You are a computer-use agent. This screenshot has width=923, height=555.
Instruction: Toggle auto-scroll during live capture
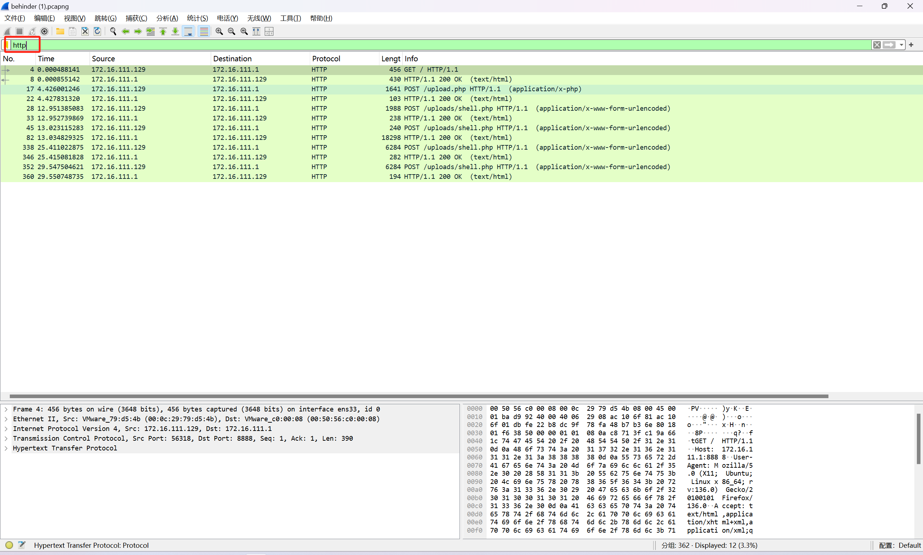(189, 31)
